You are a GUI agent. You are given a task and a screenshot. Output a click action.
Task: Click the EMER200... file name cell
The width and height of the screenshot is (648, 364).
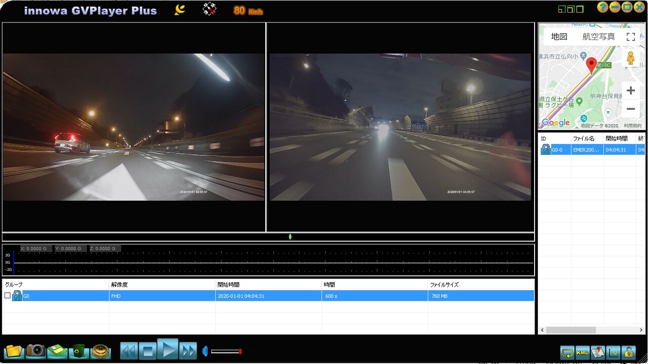[x=587, y=150]
